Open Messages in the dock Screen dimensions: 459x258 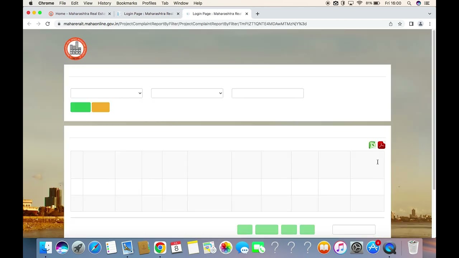point(242,248)
